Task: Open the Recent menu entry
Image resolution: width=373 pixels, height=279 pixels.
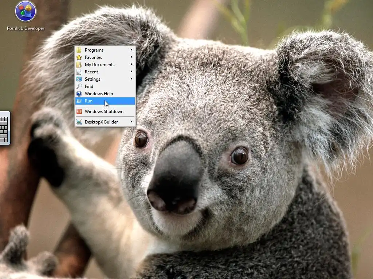Action: point(105,72)
